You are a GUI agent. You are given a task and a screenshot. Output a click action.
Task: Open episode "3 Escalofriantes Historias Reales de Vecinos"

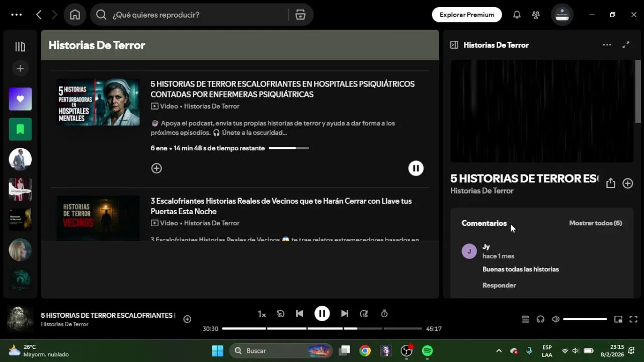click(x=281, y=206)
